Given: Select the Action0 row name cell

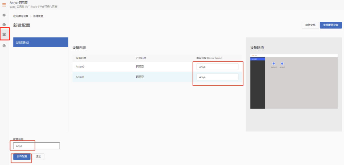Looking at the screenshot, I should click(80, 67).
